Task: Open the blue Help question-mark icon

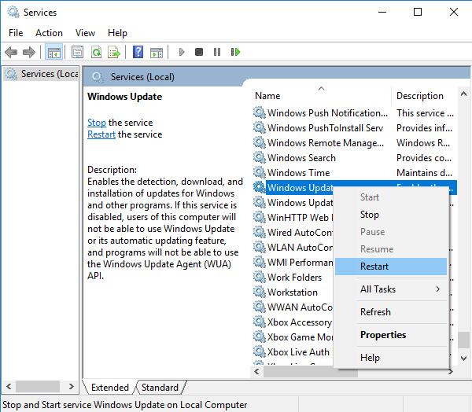Action: tap(138, 52)
